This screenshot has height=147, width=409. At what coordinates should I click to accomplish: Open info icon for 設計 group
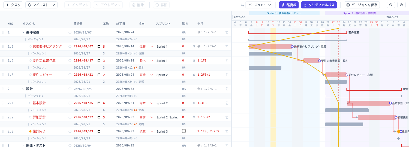click(70, 89)
